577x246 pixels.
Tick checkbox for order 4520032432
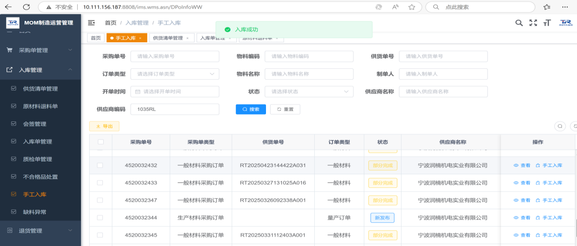click(x=100, y=166)
